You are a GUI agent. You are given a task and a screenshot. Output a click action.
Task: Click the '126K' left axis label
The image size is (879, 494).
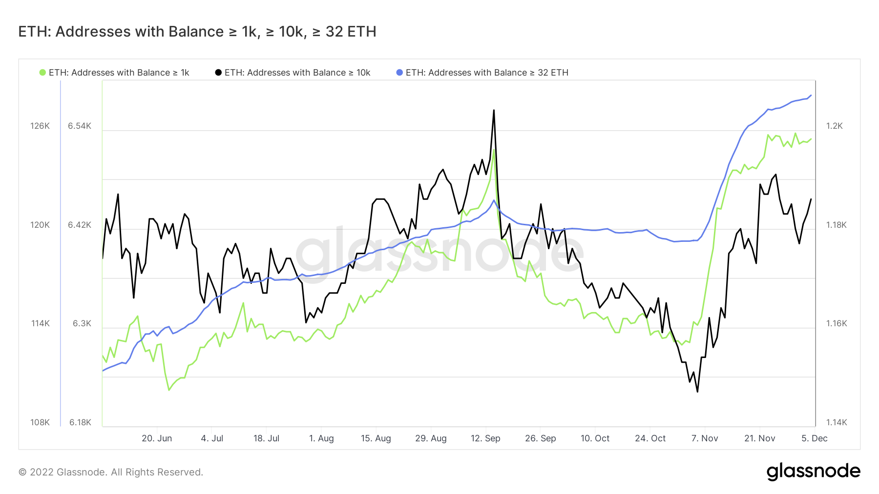[x=40, y=126]
